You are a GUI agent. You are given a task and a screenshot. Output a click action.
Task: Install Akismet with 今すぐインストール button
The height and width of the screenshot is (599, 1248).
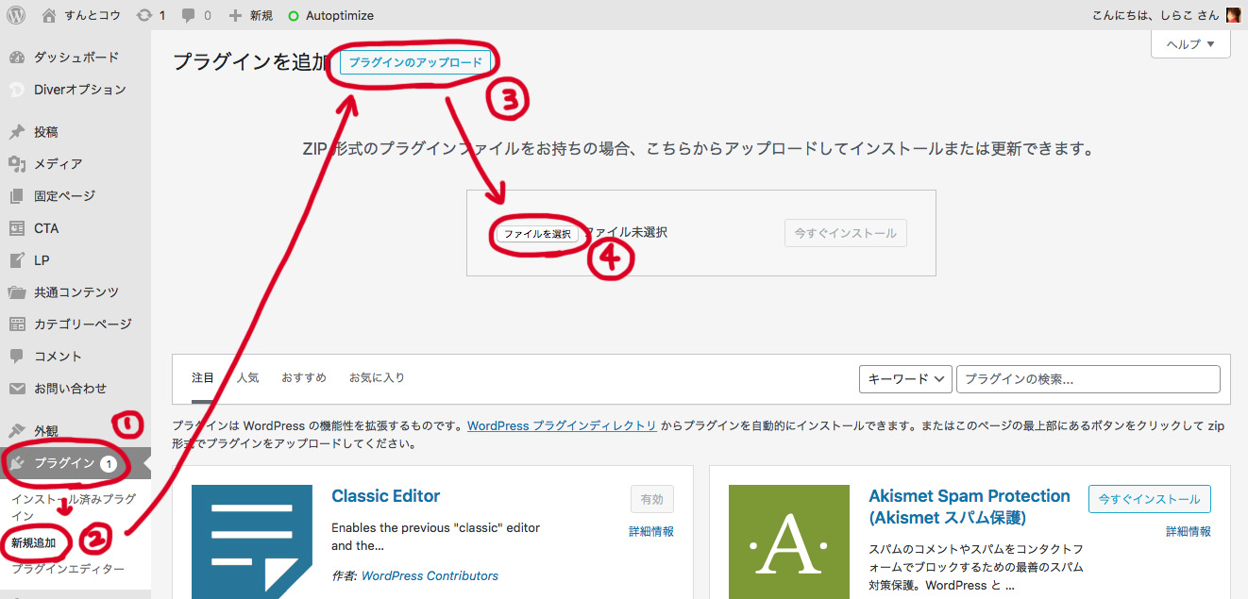pos(1149,499)
